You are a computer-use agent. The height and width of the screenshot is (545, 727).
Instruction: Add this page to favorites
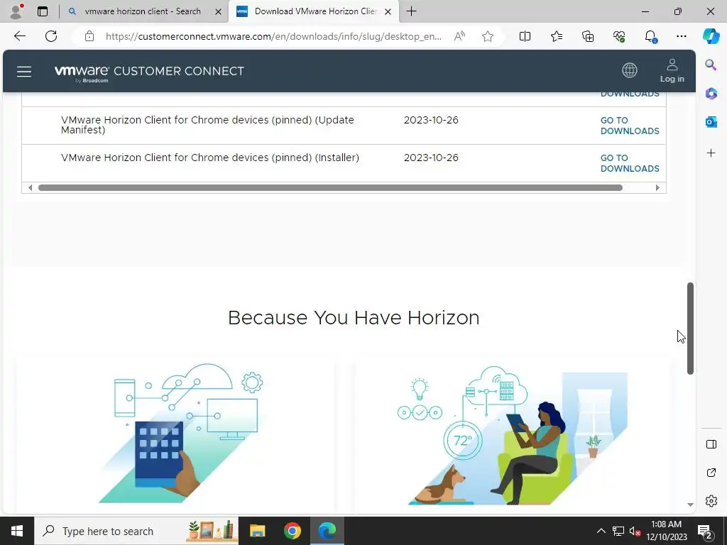tap(487, 36)
